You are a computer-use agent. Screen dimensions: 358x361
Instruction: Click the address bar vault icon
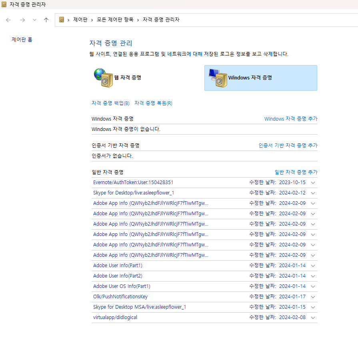(x=62, y=20)
